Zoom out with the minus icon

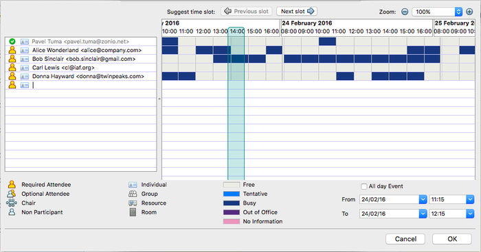click(405, 12)
